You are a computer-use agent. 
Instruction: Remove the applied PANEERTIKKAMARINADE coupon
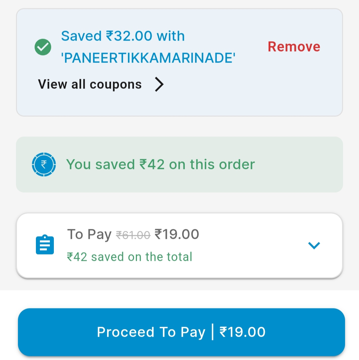pyautogui.click(x=294, y=47)
